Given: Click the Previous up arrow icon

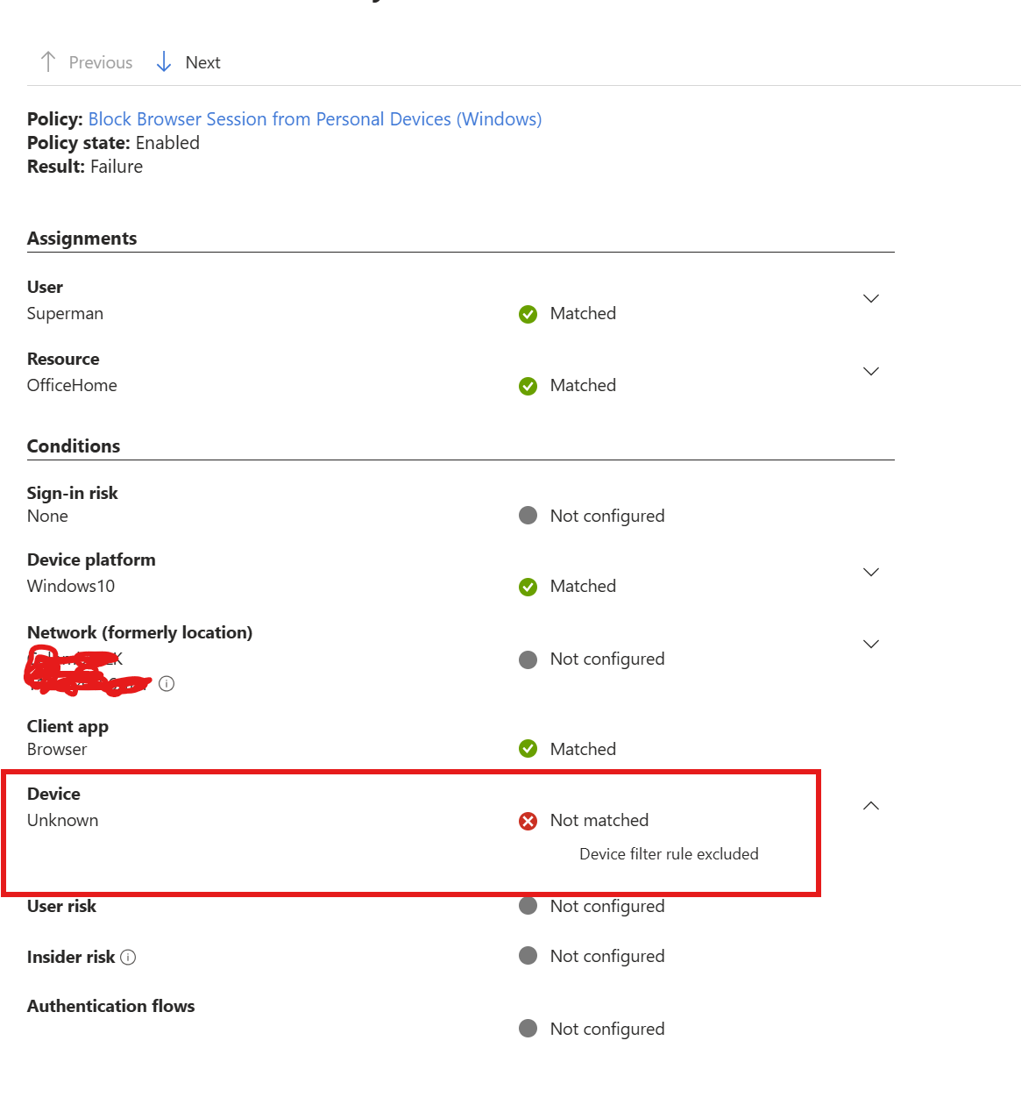Looking at the screenshot, I should click(48, 61).
